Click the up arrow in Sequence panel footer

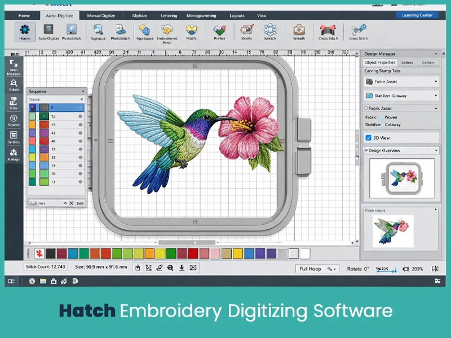click(65, 203)
